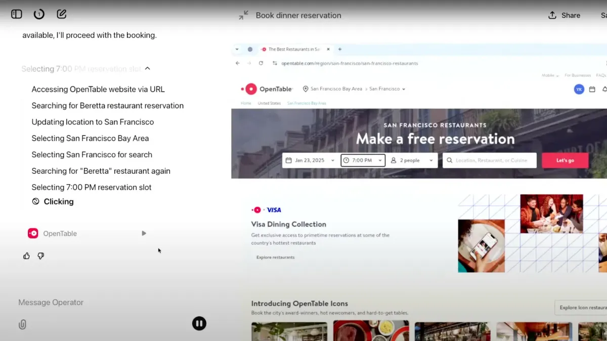Open a new browser tab with plus
607x341 pixels.
(x=340, y=49)
